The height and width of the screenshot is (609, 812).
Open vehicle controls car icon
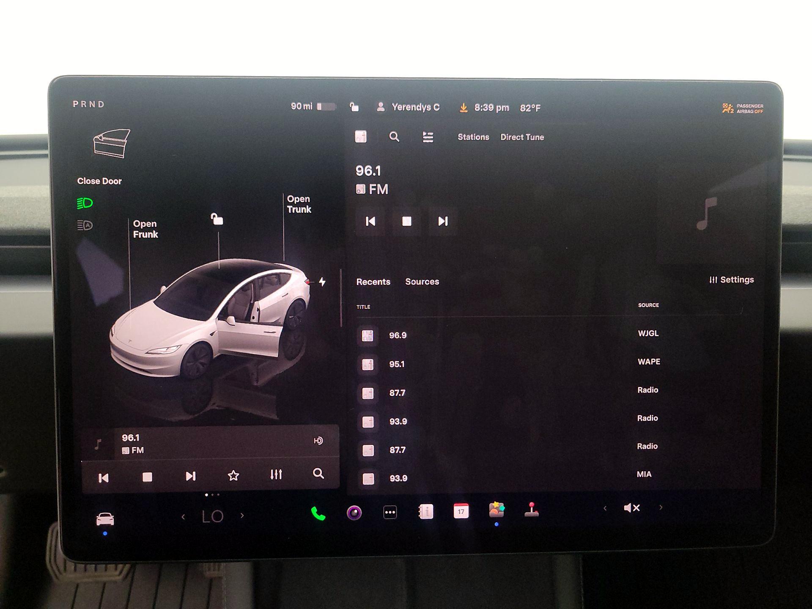pos(105,519)
